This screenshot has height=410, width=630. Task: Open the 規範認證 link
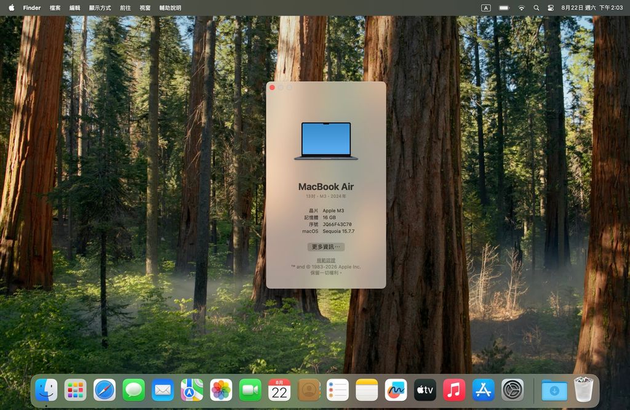(x=326, y=260)
